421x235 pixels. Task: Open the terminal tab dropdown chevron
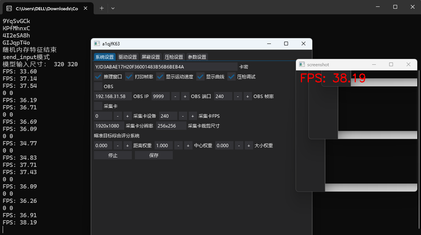[x=113, y=8]
